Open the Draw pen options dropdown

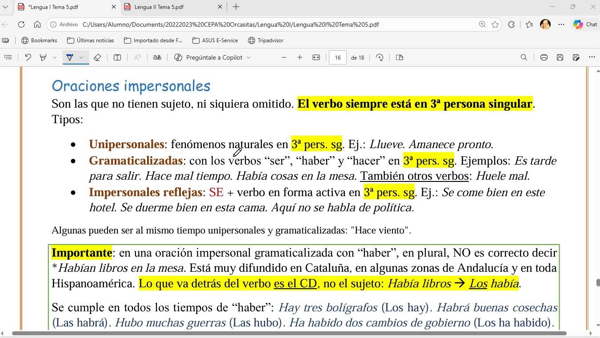81,57
